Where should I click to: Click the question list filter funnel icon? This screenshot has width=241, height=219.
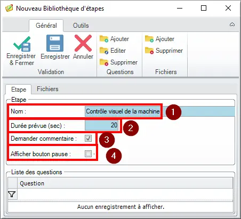pyautogui.click(x=12, y=194)
